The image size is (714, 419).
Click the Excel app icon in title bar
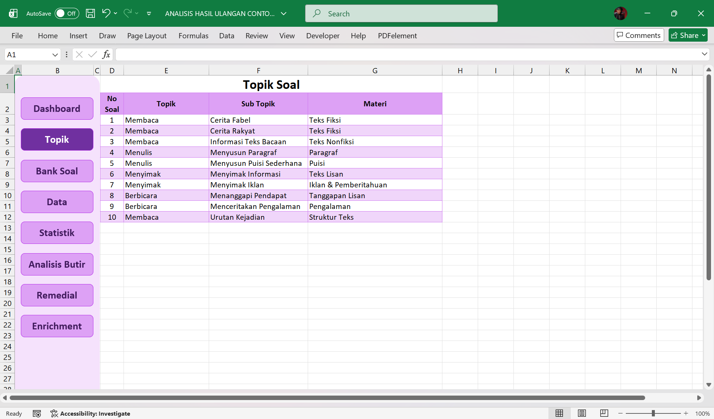pyautogui.click(x=13, y=13)
